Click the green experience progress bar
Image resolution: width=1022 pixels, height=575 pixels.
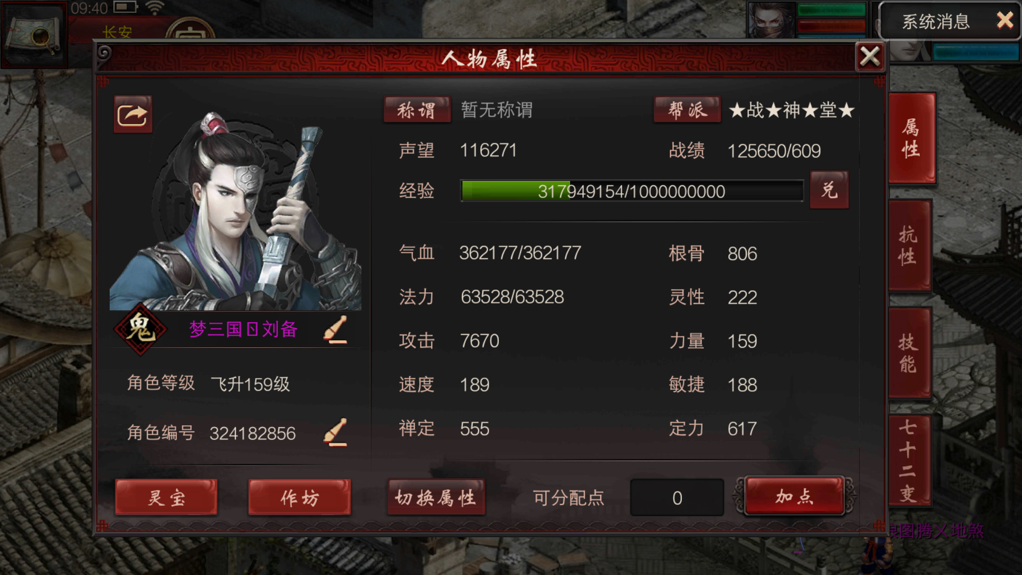632,191
